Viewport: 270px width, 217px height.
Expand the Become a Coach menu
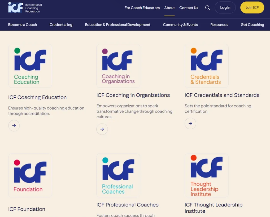[x=23, y=25]
